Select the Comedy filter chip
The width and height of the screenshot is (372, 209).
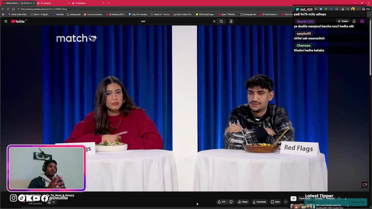tap(319, 199)
